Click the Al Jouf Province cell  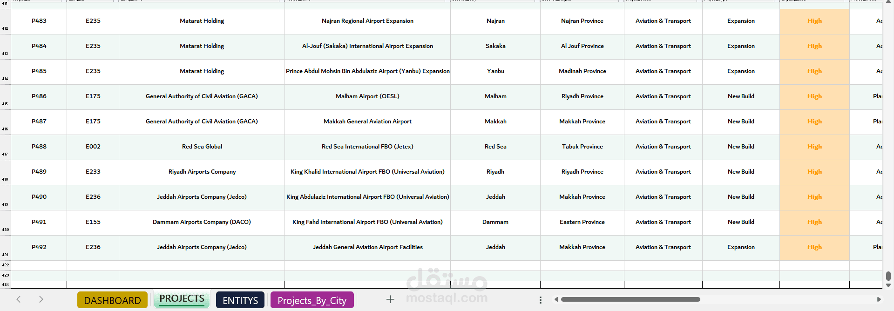pos(582,47)
